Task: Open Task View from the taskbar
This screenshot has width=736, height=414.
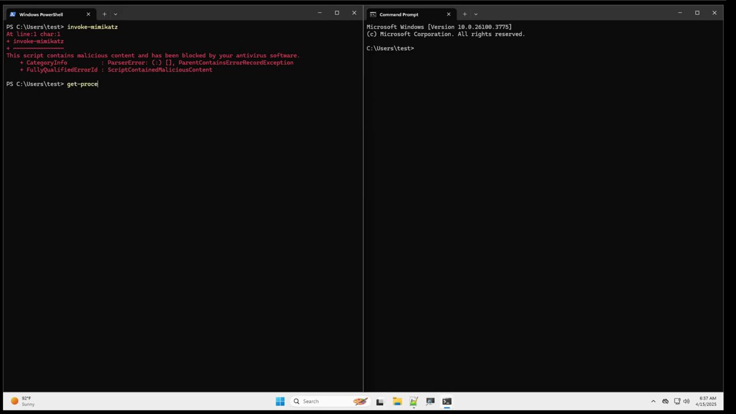Action: point(379,401)
